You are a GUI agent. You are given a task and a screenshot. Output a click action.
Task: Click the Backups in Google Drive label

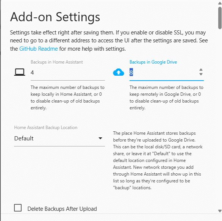click(153, 62)
